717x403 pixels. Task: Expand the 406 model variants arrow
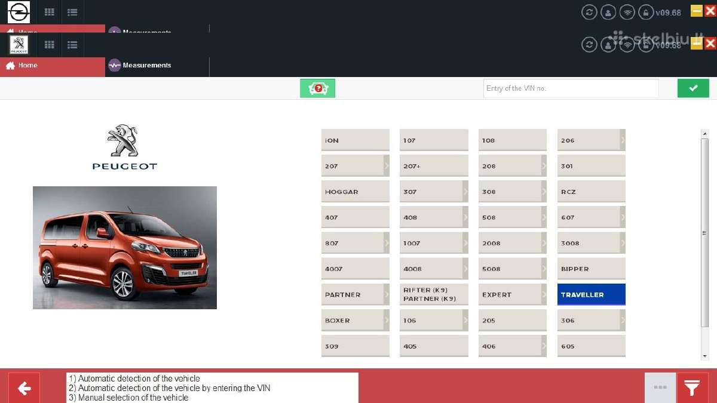tap(544, 346)
